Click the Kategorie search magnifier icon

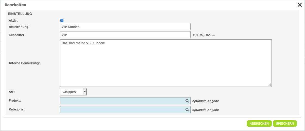(x=187, y=110)
